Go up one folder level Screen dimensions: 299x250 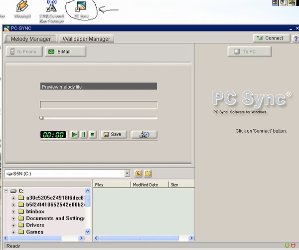(x=138, y=174)
